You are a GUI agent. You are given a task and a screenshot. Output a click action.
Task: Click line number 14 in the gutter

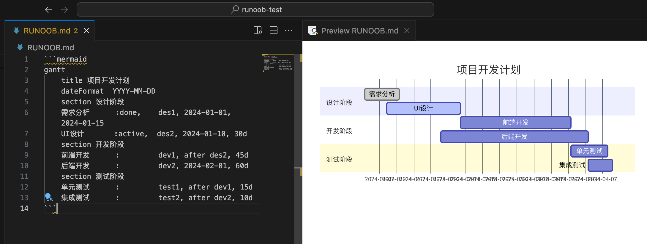(24, 208)
